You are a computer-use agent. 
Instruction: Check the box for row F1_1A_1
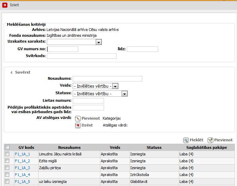(x=7, y=154)
